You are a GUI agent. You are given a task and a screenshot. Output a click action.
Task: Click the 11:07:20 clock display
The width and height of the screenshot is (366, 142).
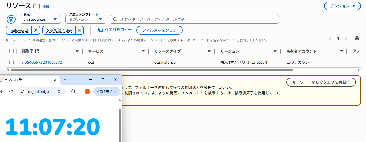tap(53, 127)
